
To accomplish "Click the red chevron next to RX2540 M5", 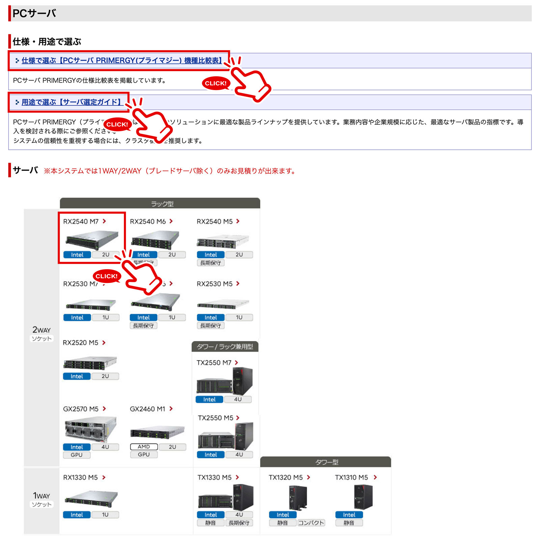I will (238, 221).
